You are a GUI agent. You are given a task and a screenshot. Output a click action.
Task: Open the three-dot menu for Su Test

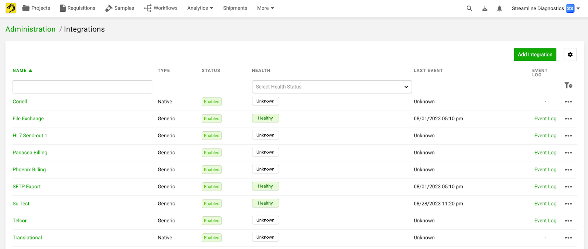(568, 204)
